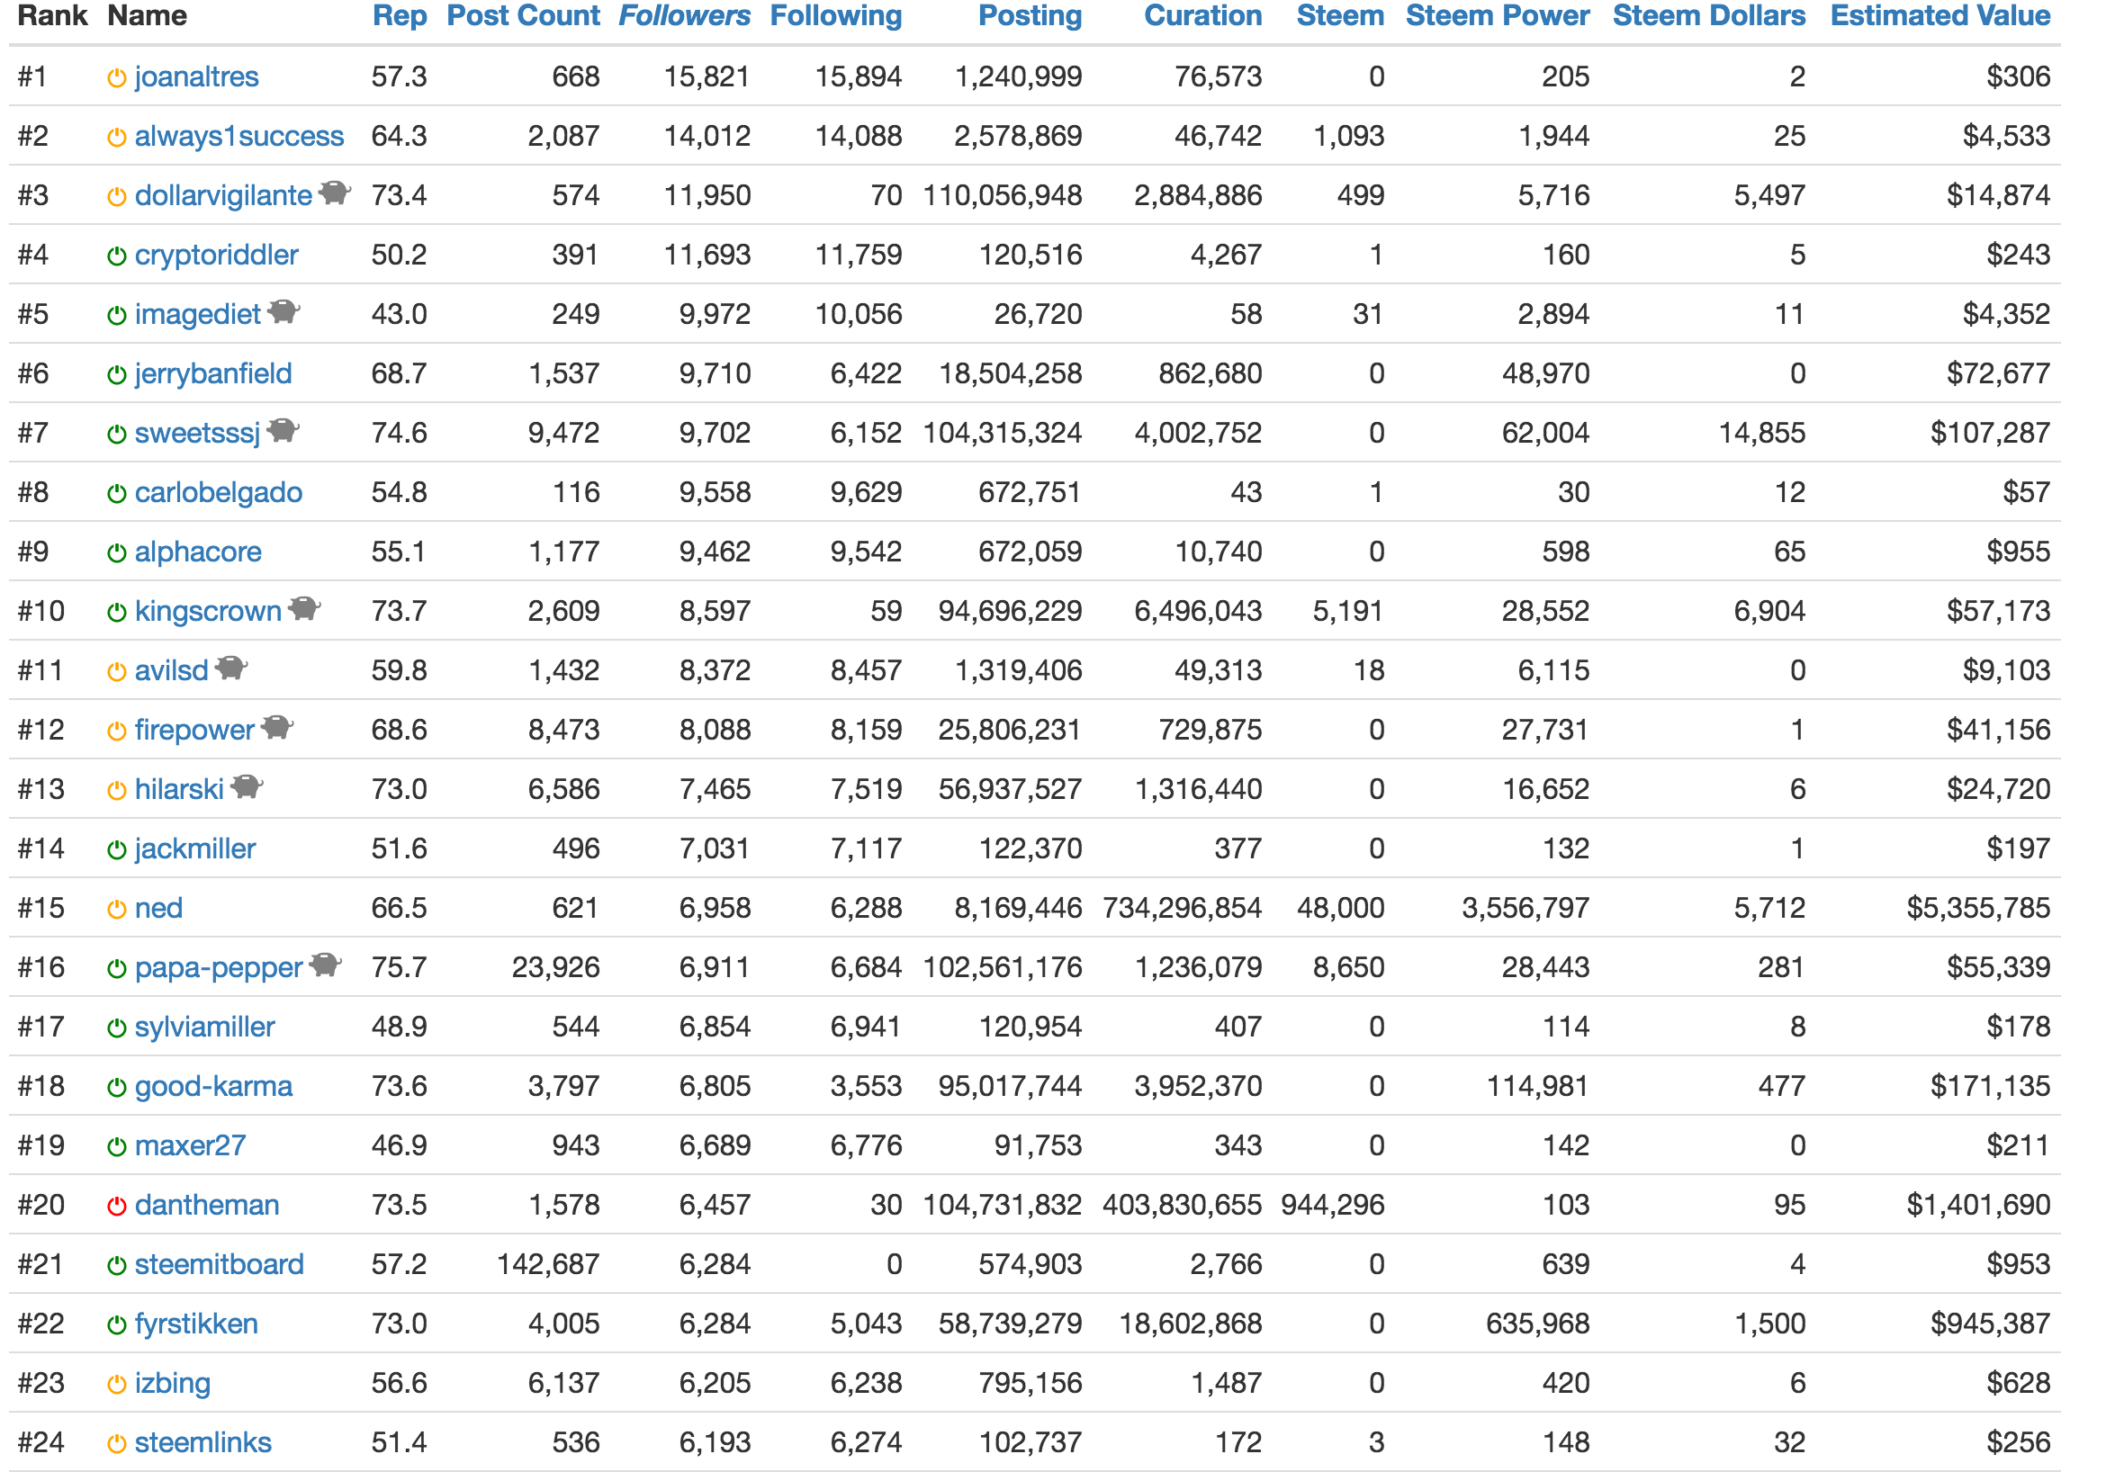Click the green power icon beside fyrstikken
This screenshot has width=2115, height=1481.
coord(117,1326)
